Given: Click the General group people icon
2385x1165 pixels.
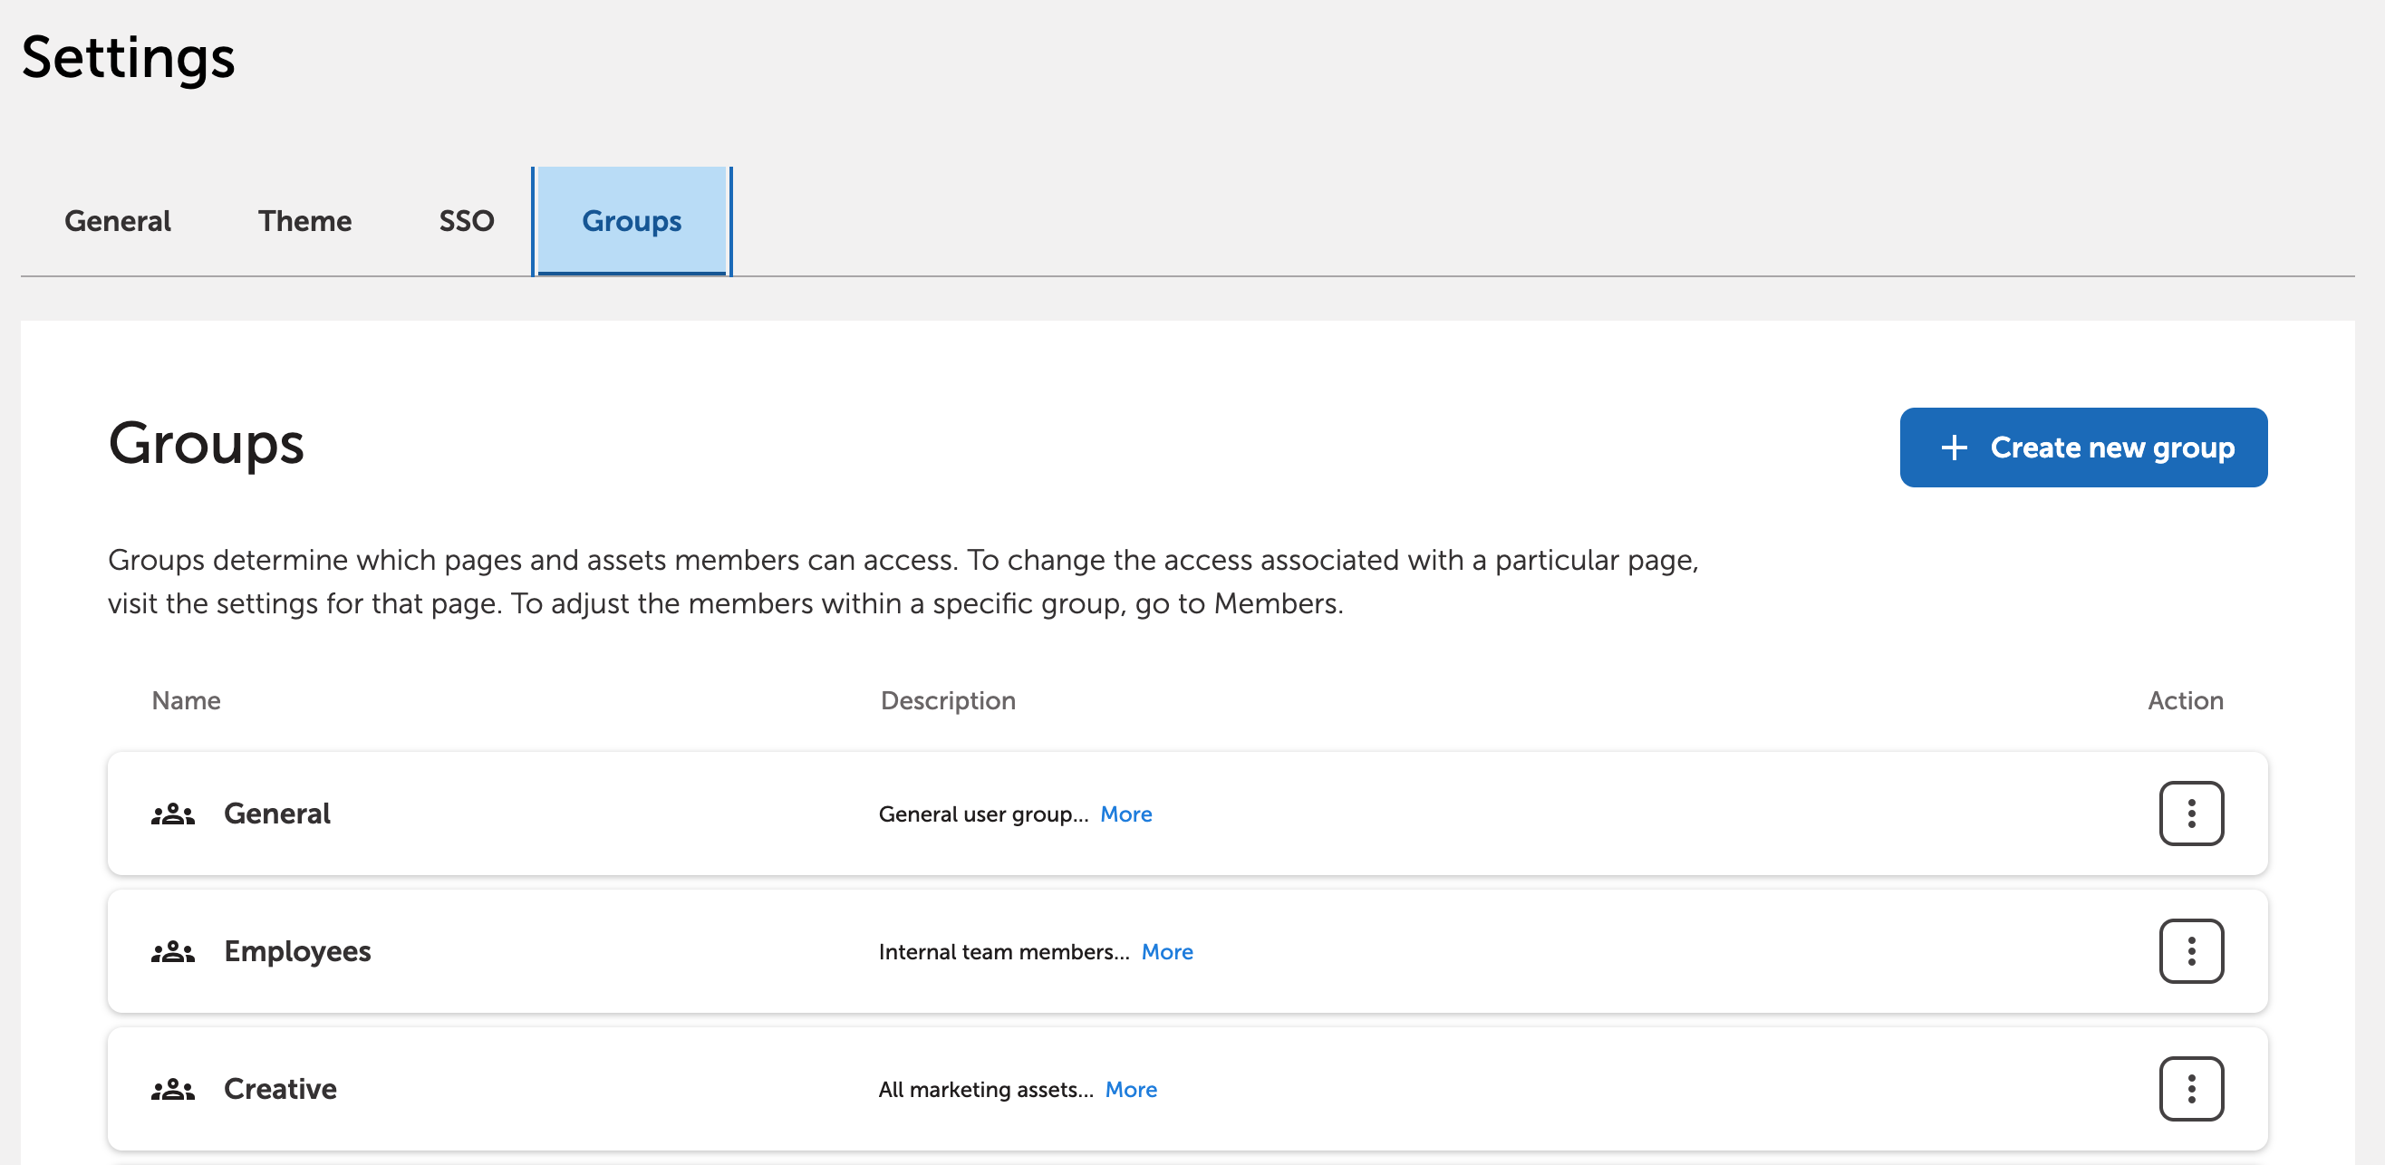Looking at the screenshot, I should pos(173,814).
